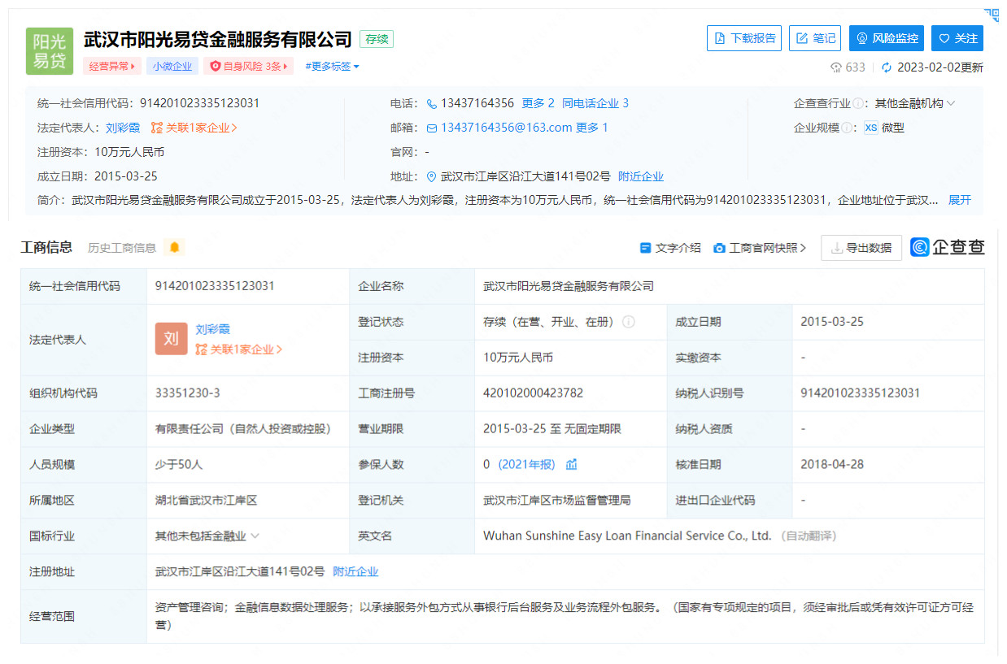Click the email icon beside the 163.com address
Image resolution: width=1007 pixels, height=664 pixels.
(x=432, y=128)
